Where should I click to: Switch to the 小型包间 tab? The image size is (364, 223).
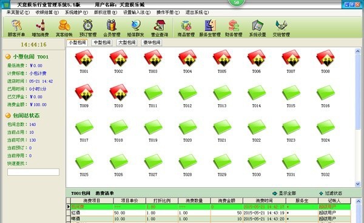77,42
